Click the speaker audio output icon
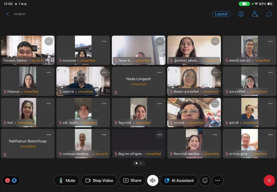Viewport: 277px width, 192px height. click(x=153, y=180)
